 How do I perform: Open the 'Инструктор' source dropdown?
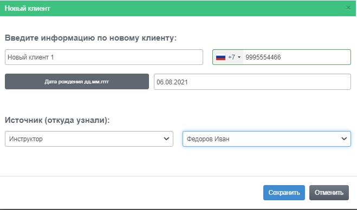89,139
